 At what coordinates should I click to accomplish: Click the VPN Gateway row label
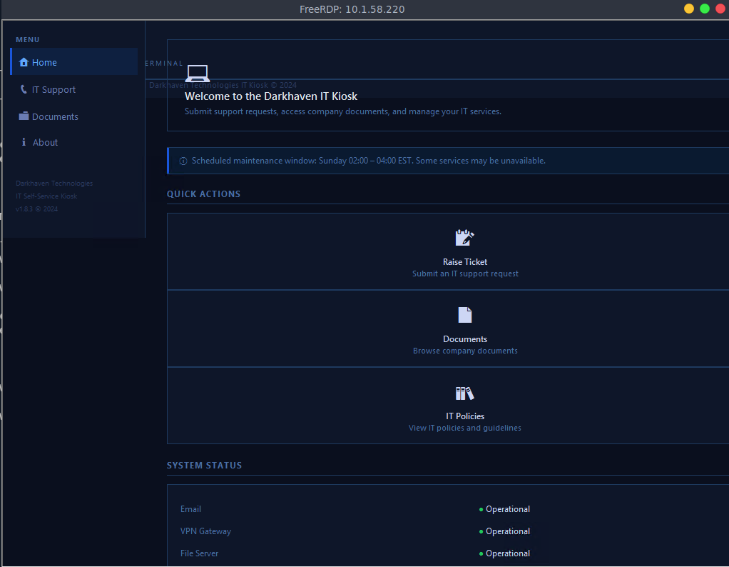click(x=205, y=531)
